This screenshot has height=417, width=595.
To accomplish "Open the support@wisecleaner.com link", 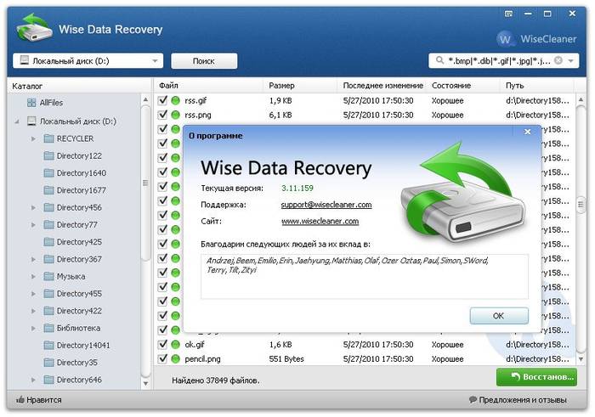I will pos(326,205).
